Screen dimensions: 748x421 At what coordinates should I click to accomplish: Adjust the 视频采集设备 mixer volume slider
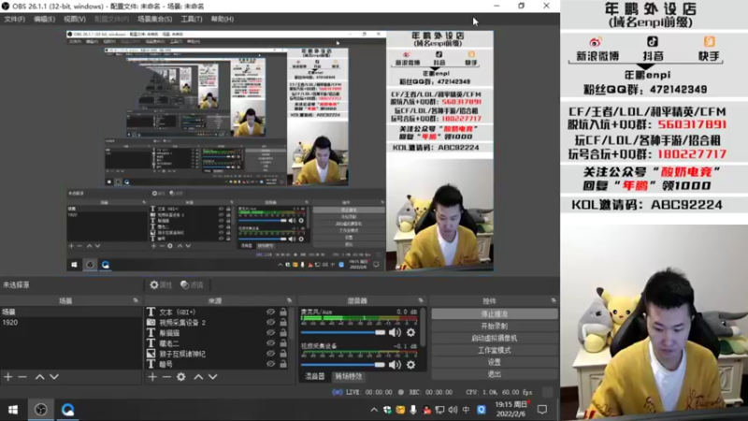343,365
